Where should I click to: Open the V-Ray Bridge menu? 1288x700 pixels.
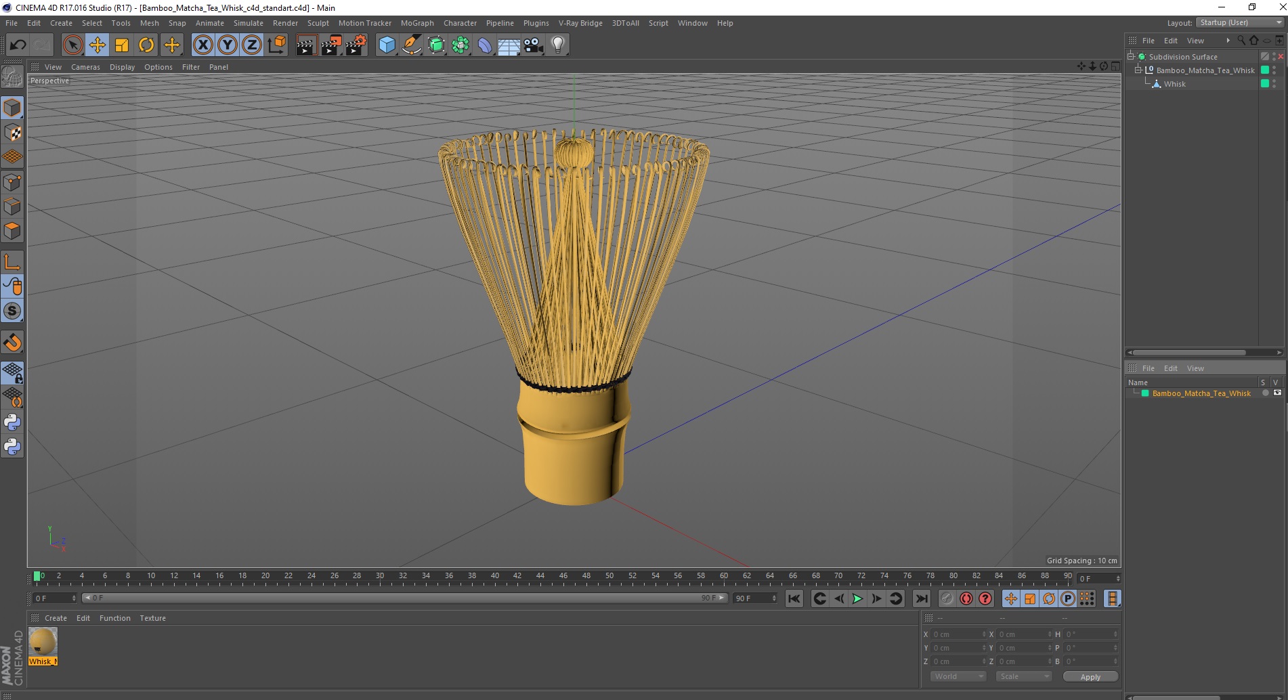[x=580, y=23]
